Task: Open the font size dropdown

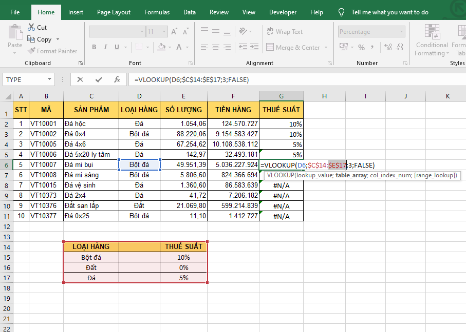Action: (x=164, y=32)
